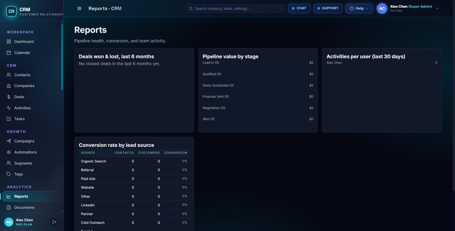
Task: Click the Negotiation (0) stage label
Action: tap(214, 108)
